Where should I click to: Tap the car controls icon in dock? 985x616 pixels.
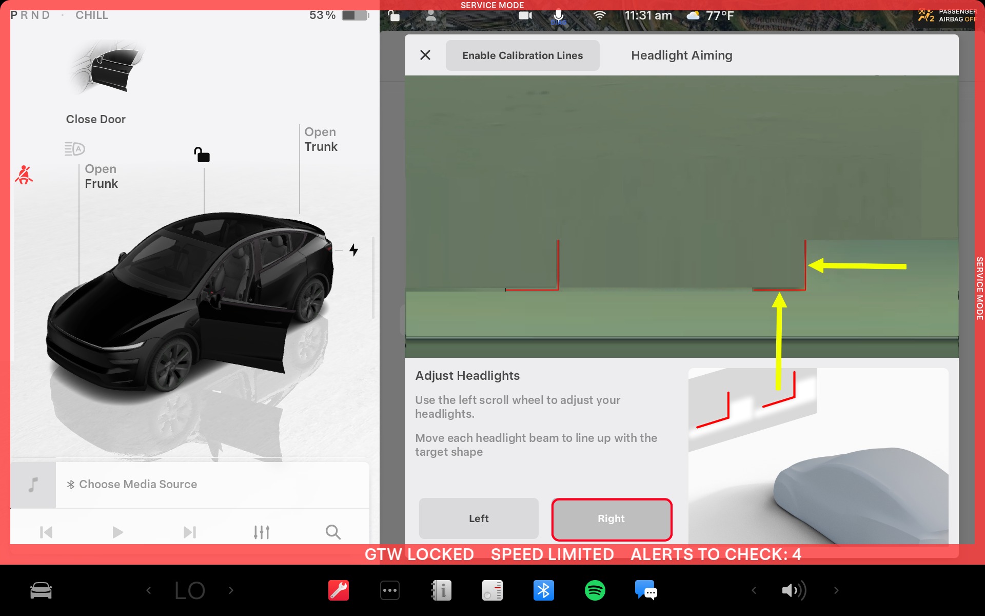pyautogui.click(x=41, y=590)
